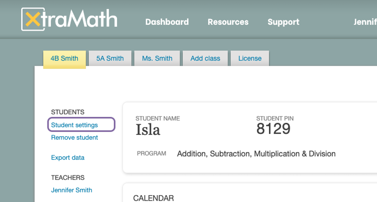
Task: Click the student PIN 8129
Action: (273, 129)
